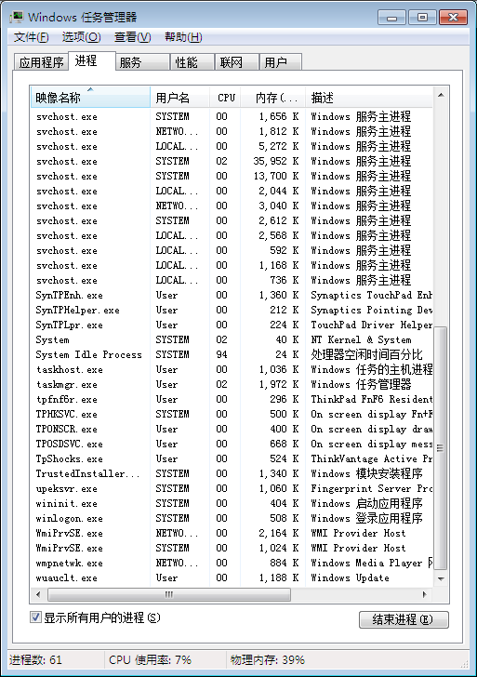Viewport: 477px width, 677px height.
Task: Select the TPOSDSVC.exe process
Action: (232, 444)
